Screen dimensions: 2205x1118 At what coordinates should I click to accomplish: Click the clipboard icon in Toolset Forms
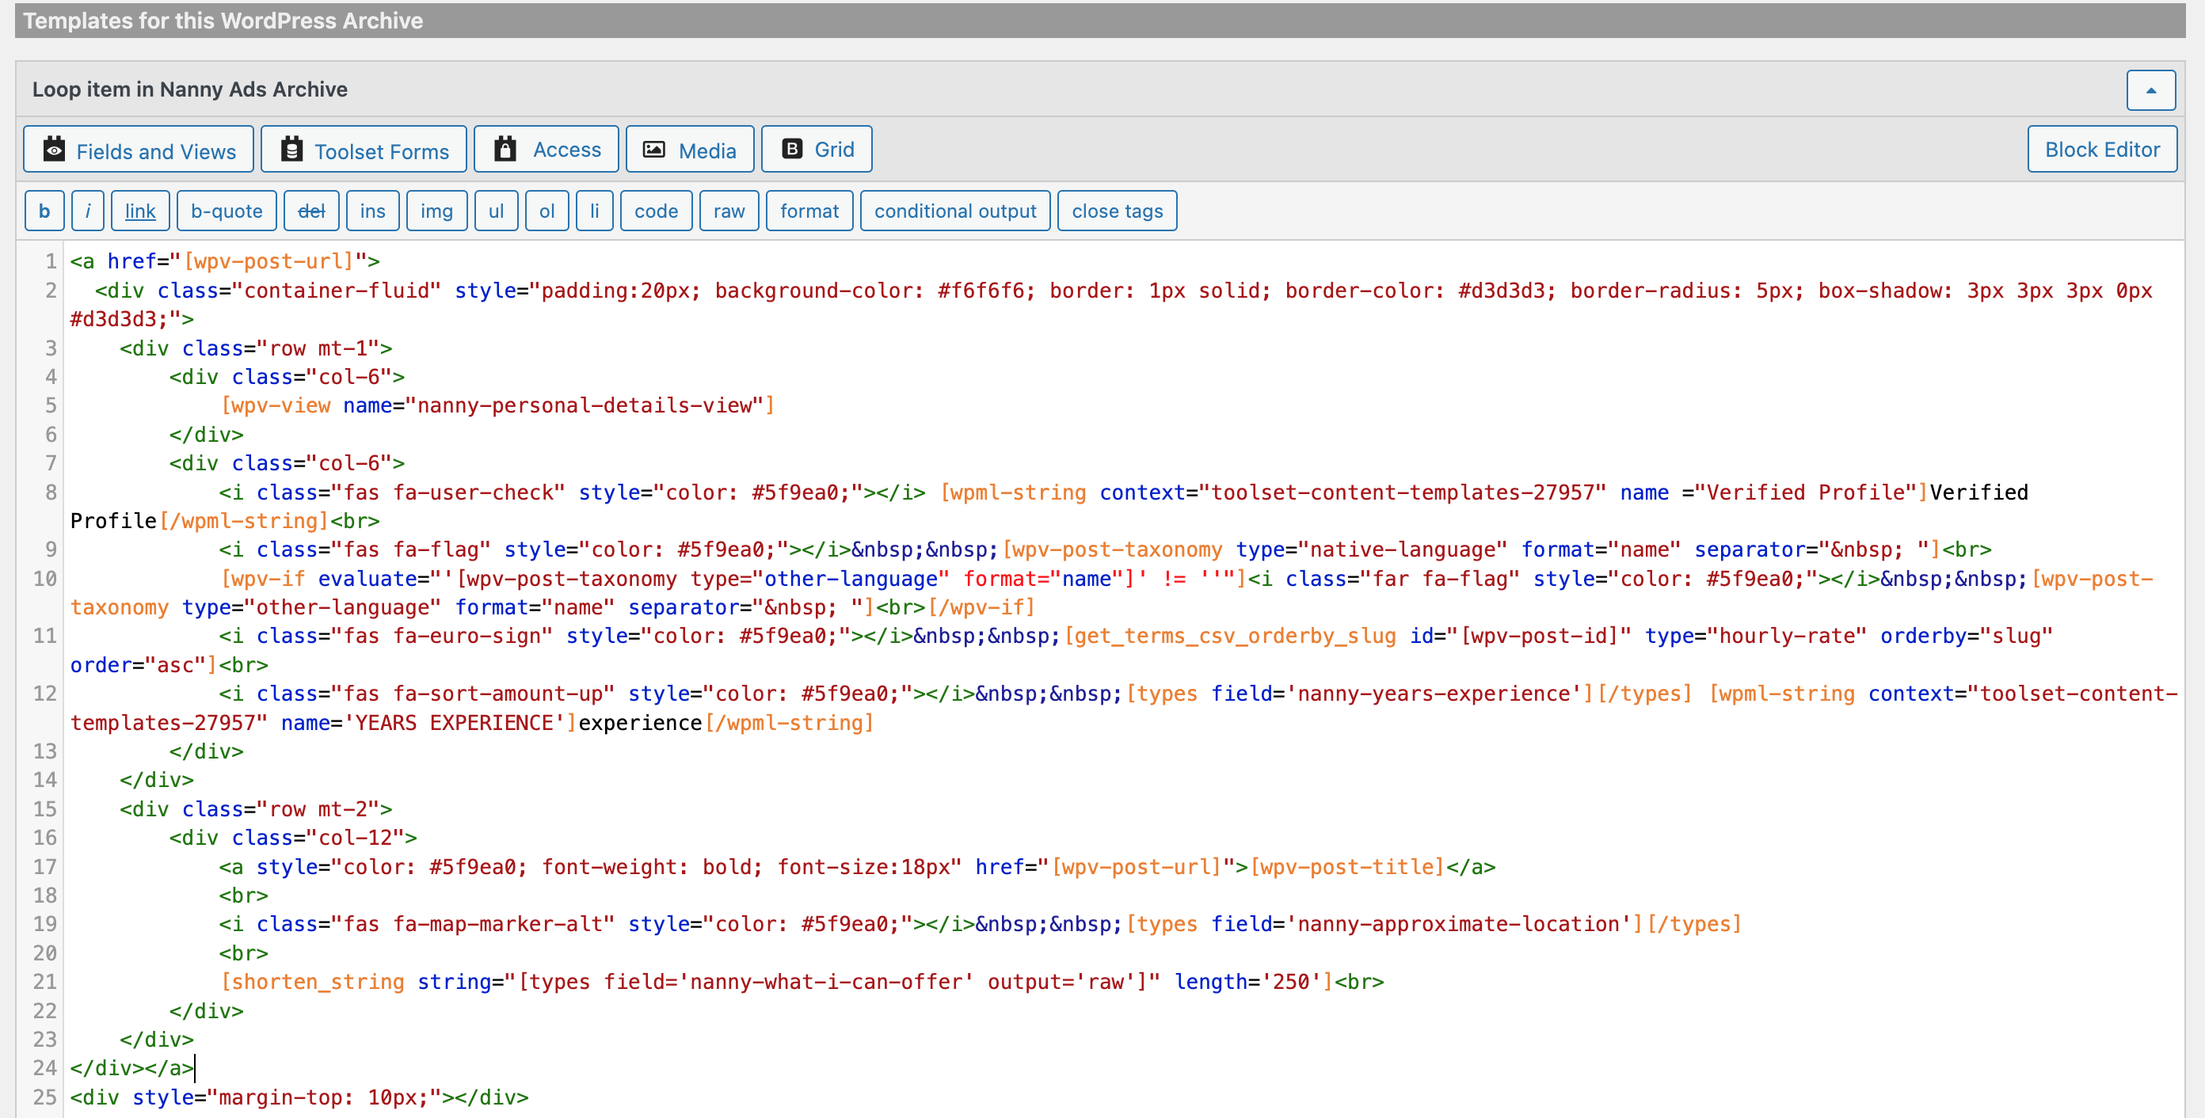(292, 149)
